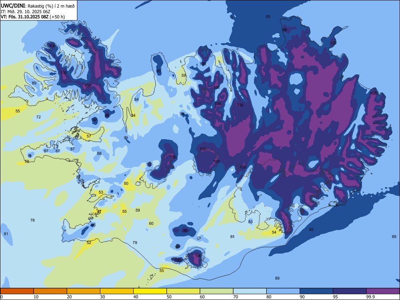Screen dimensions: 400x300
Task: Pick the yellow-green 50–60 legend swatch
Action: [183, 291]
